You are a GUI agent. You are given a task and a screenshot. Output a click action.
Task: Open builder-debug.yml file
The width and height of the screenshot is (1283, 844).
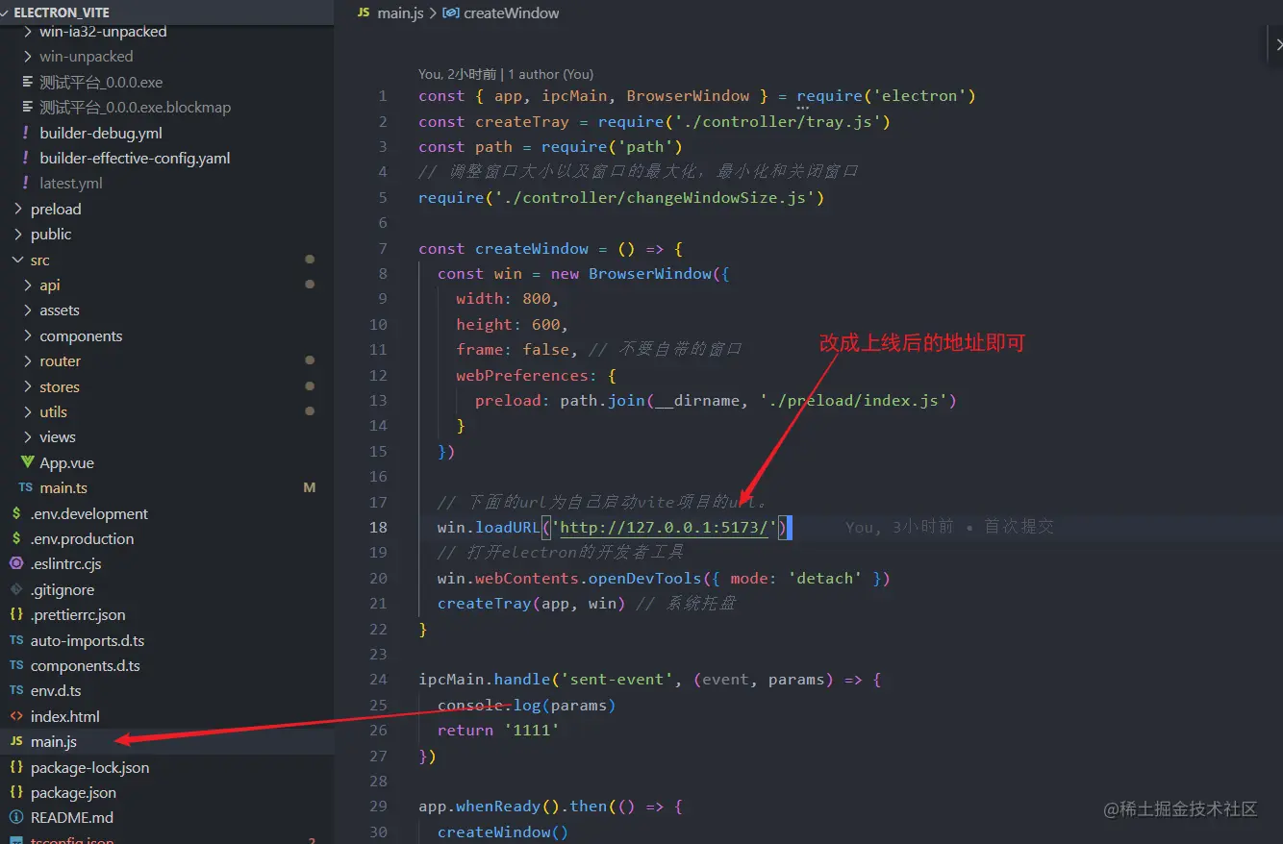[x=101, y=133]
